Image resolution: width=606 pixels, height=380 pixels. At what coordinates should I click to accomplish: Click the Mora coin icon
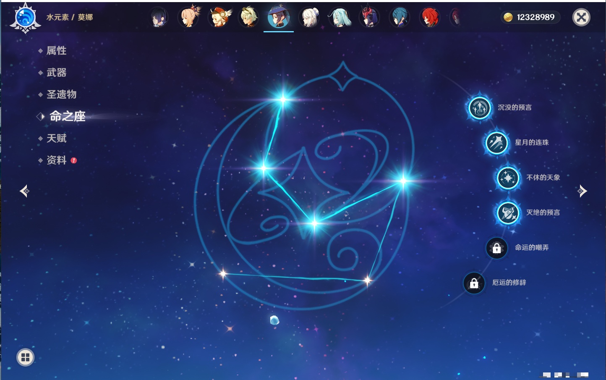click(508, 17)
